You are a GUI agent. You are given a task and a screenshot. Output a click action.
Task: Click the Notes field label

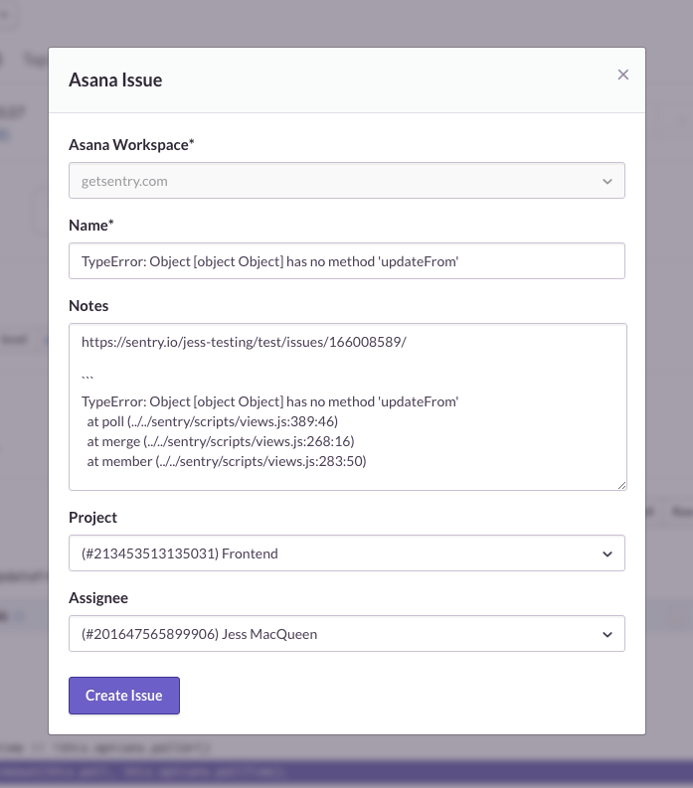[x=88, y=306]
